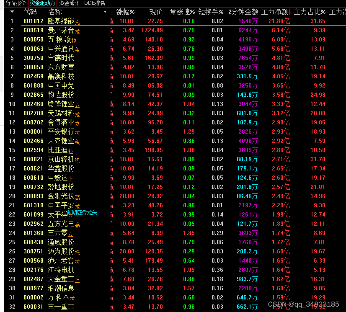
Task: Sort by 2分钟金额 column header
Action: pyautogui.click(x=243, y=12)
